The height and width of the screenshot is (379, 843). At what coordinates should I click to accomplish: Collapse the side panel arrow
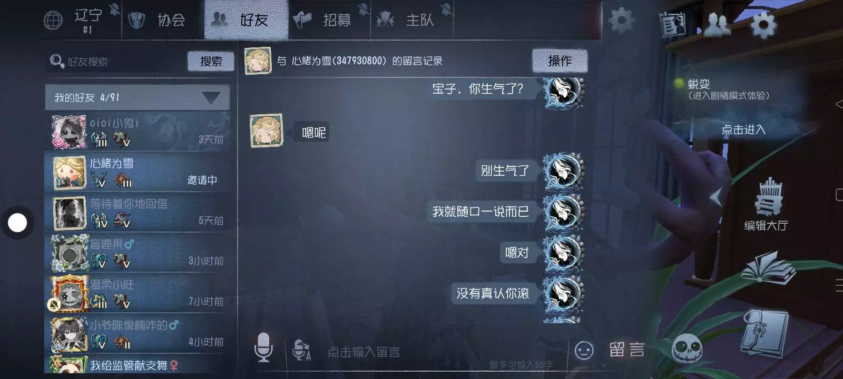pos(715,197)
